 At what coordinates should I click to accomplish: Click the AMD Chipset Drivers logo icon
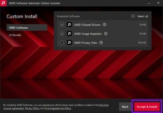click(69, 25)
